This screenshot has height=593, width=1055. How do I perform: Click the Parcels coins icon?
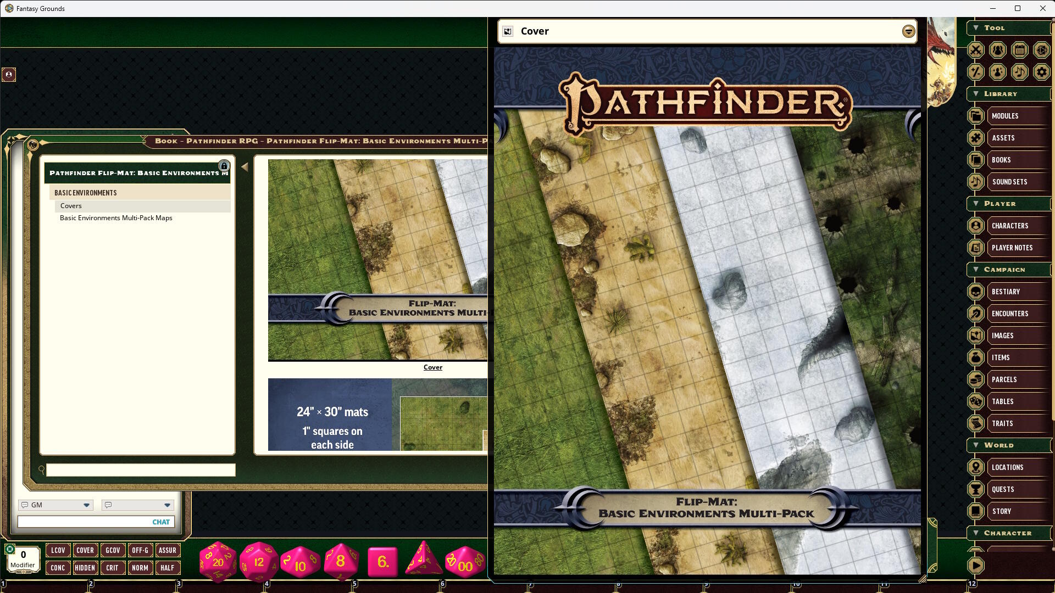click(976, 379)
